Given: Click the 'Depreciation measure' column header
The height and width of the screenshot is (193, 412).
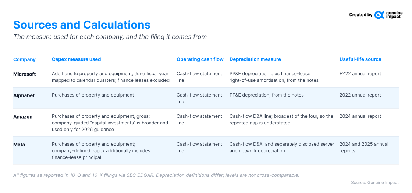Looking at the screenshot, I should [255, 59].
